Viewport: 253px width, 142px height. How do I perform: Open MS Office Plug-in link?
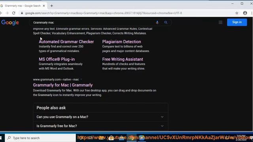tap(57, 59)
